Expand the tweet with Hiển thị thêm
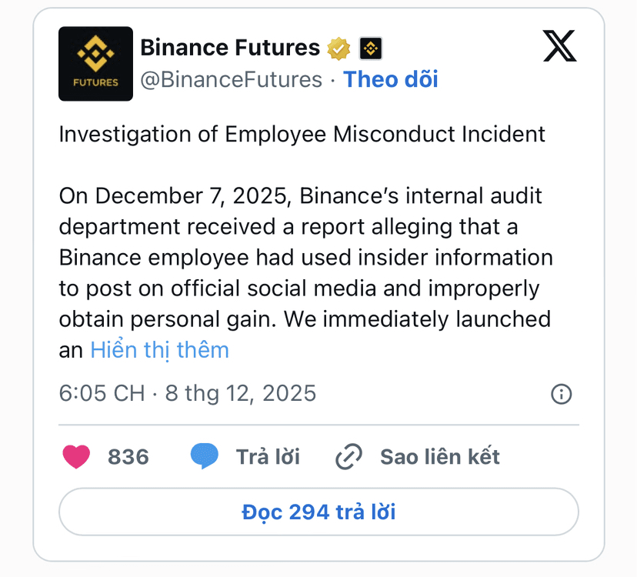 [160, 350]
